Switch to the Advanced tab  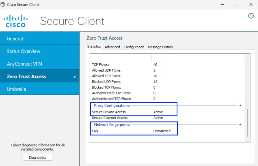coord(112,47)
